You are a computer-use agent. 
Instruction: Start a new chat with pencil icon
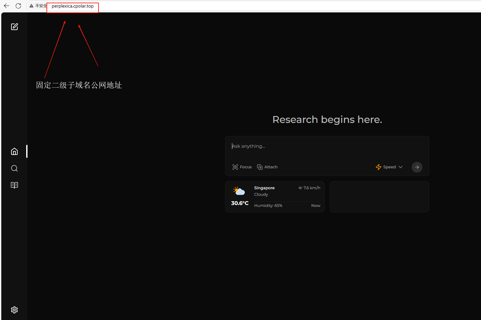tap(14, 27)
